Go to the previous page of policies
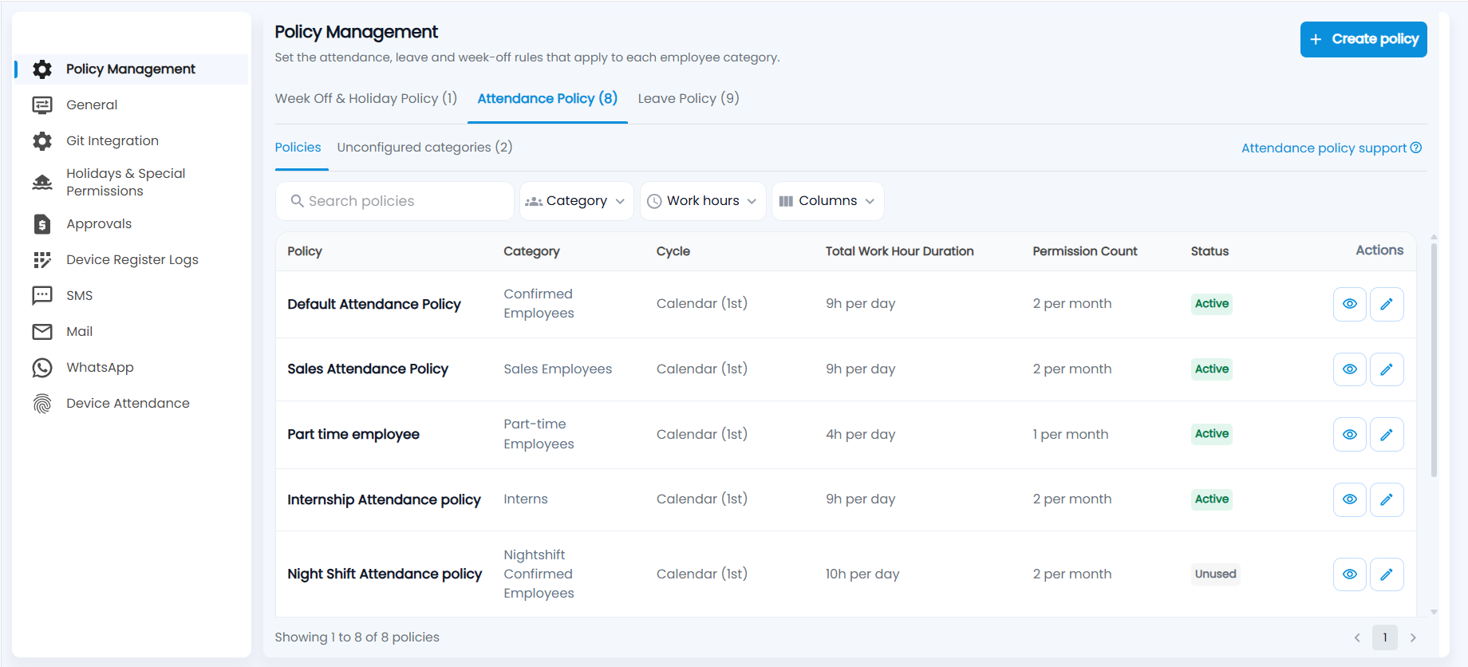The height and width of the screenshot is (667, 1468). (x=1357, y=637)
